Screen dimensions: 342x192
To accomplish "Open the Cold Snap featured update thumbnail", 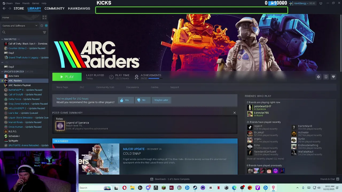I will [86, 159].
